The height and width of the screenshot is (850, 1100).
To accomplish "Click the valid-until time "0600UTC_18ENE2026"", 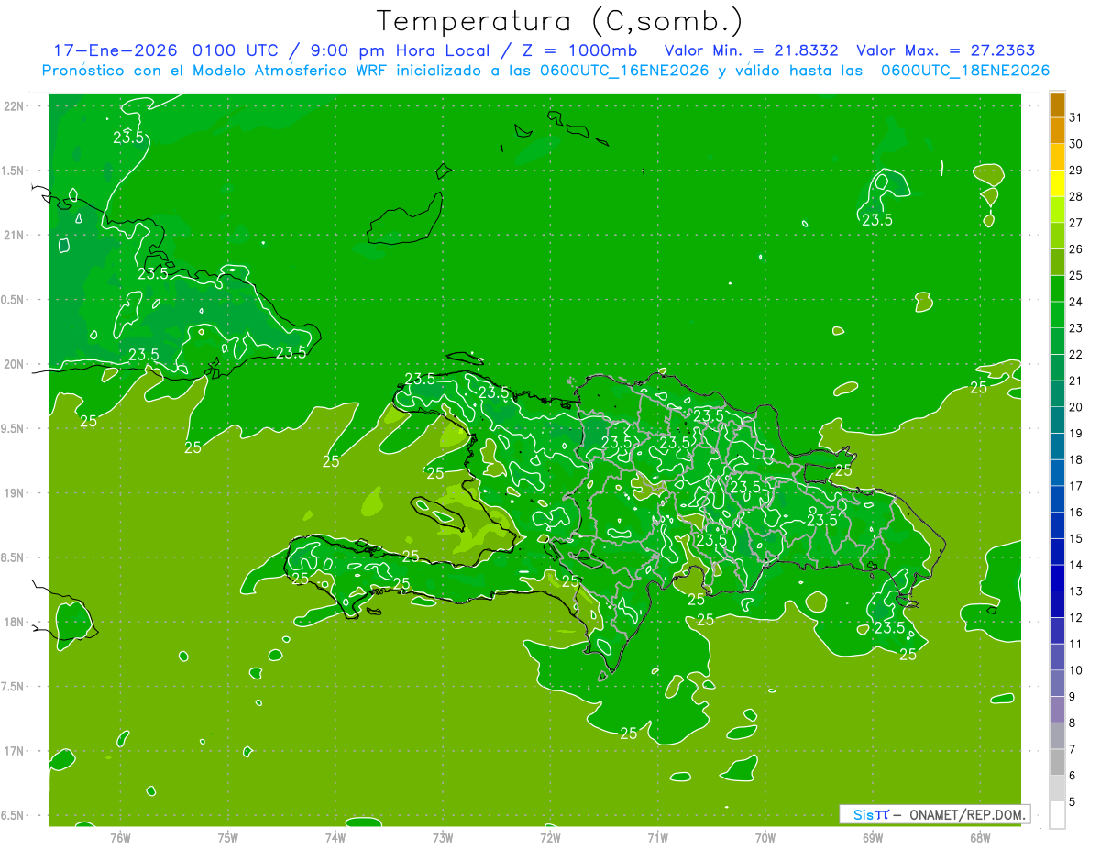I will coord(965,71).
